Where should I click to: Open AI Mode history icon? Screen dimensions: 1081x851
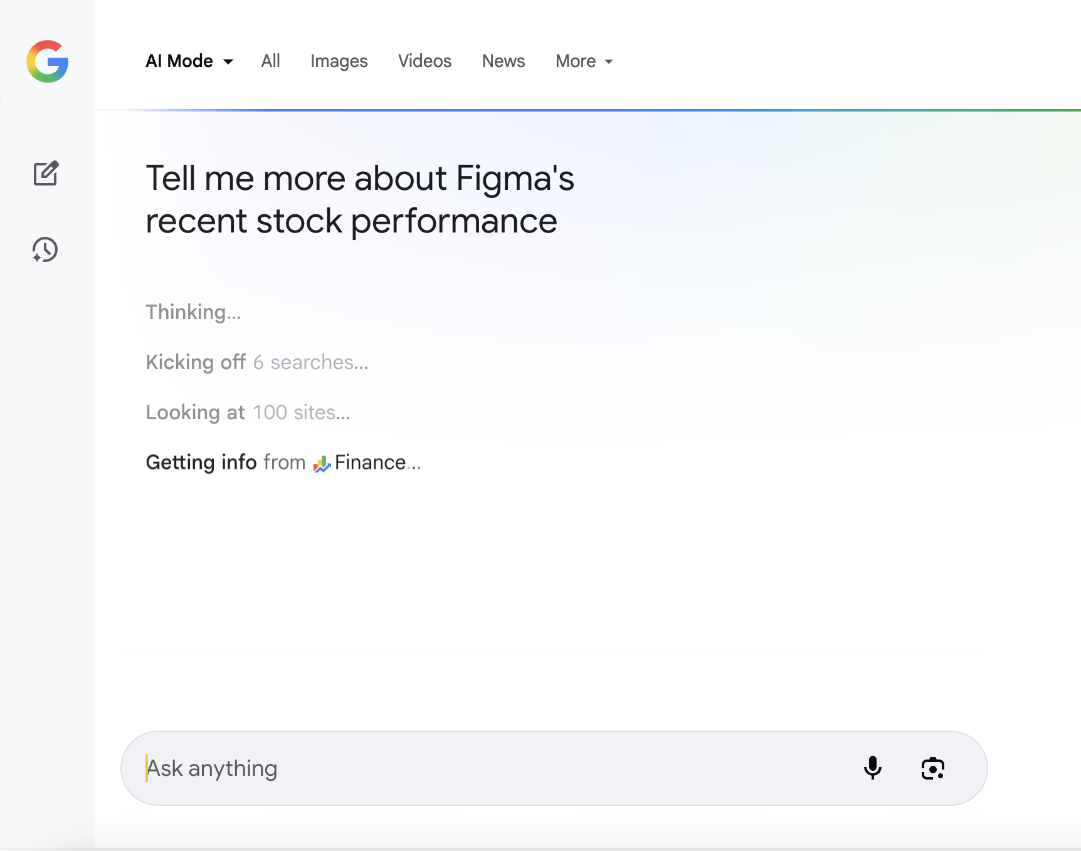[45, 249]
